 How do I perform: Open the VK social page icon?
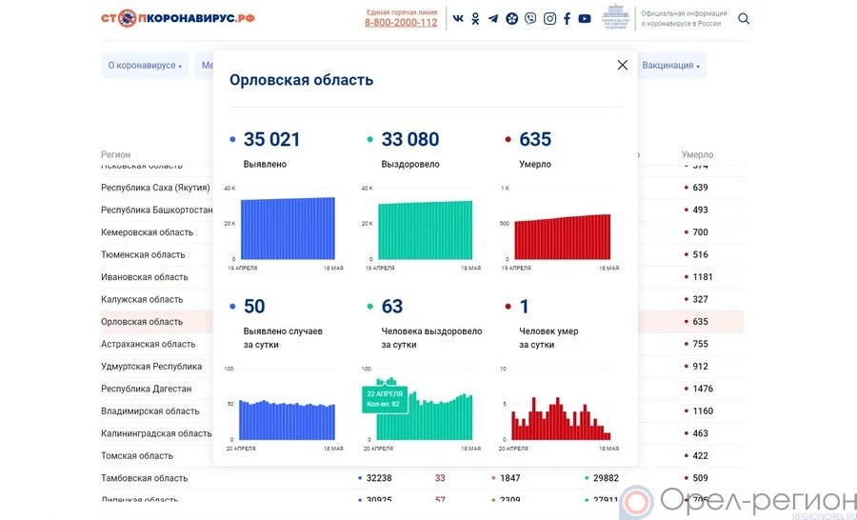(458, 19)
